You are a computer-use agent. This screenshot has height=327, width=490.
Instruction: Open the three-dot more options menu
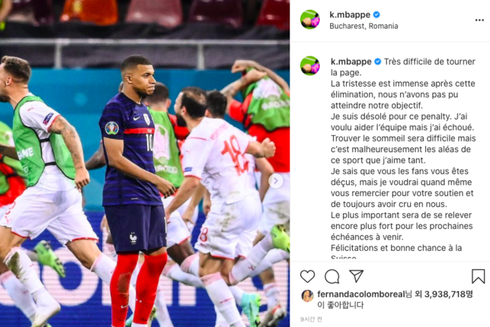click(x=479, y=20)
